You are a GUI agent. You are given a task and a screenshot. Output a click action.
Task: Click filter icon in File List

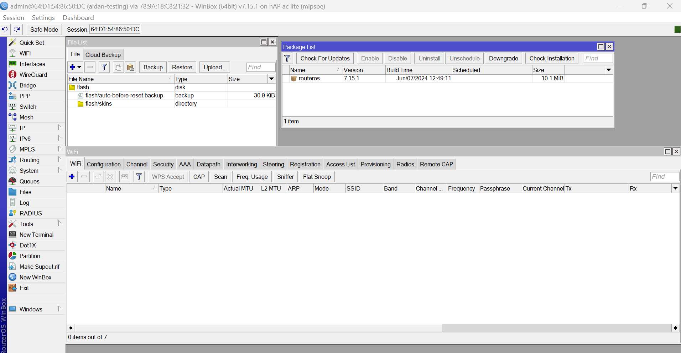pos(104,67)
